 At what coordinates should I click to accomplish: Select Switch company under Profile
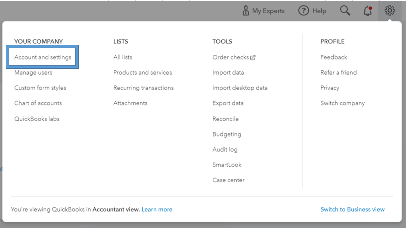point(342,103)
